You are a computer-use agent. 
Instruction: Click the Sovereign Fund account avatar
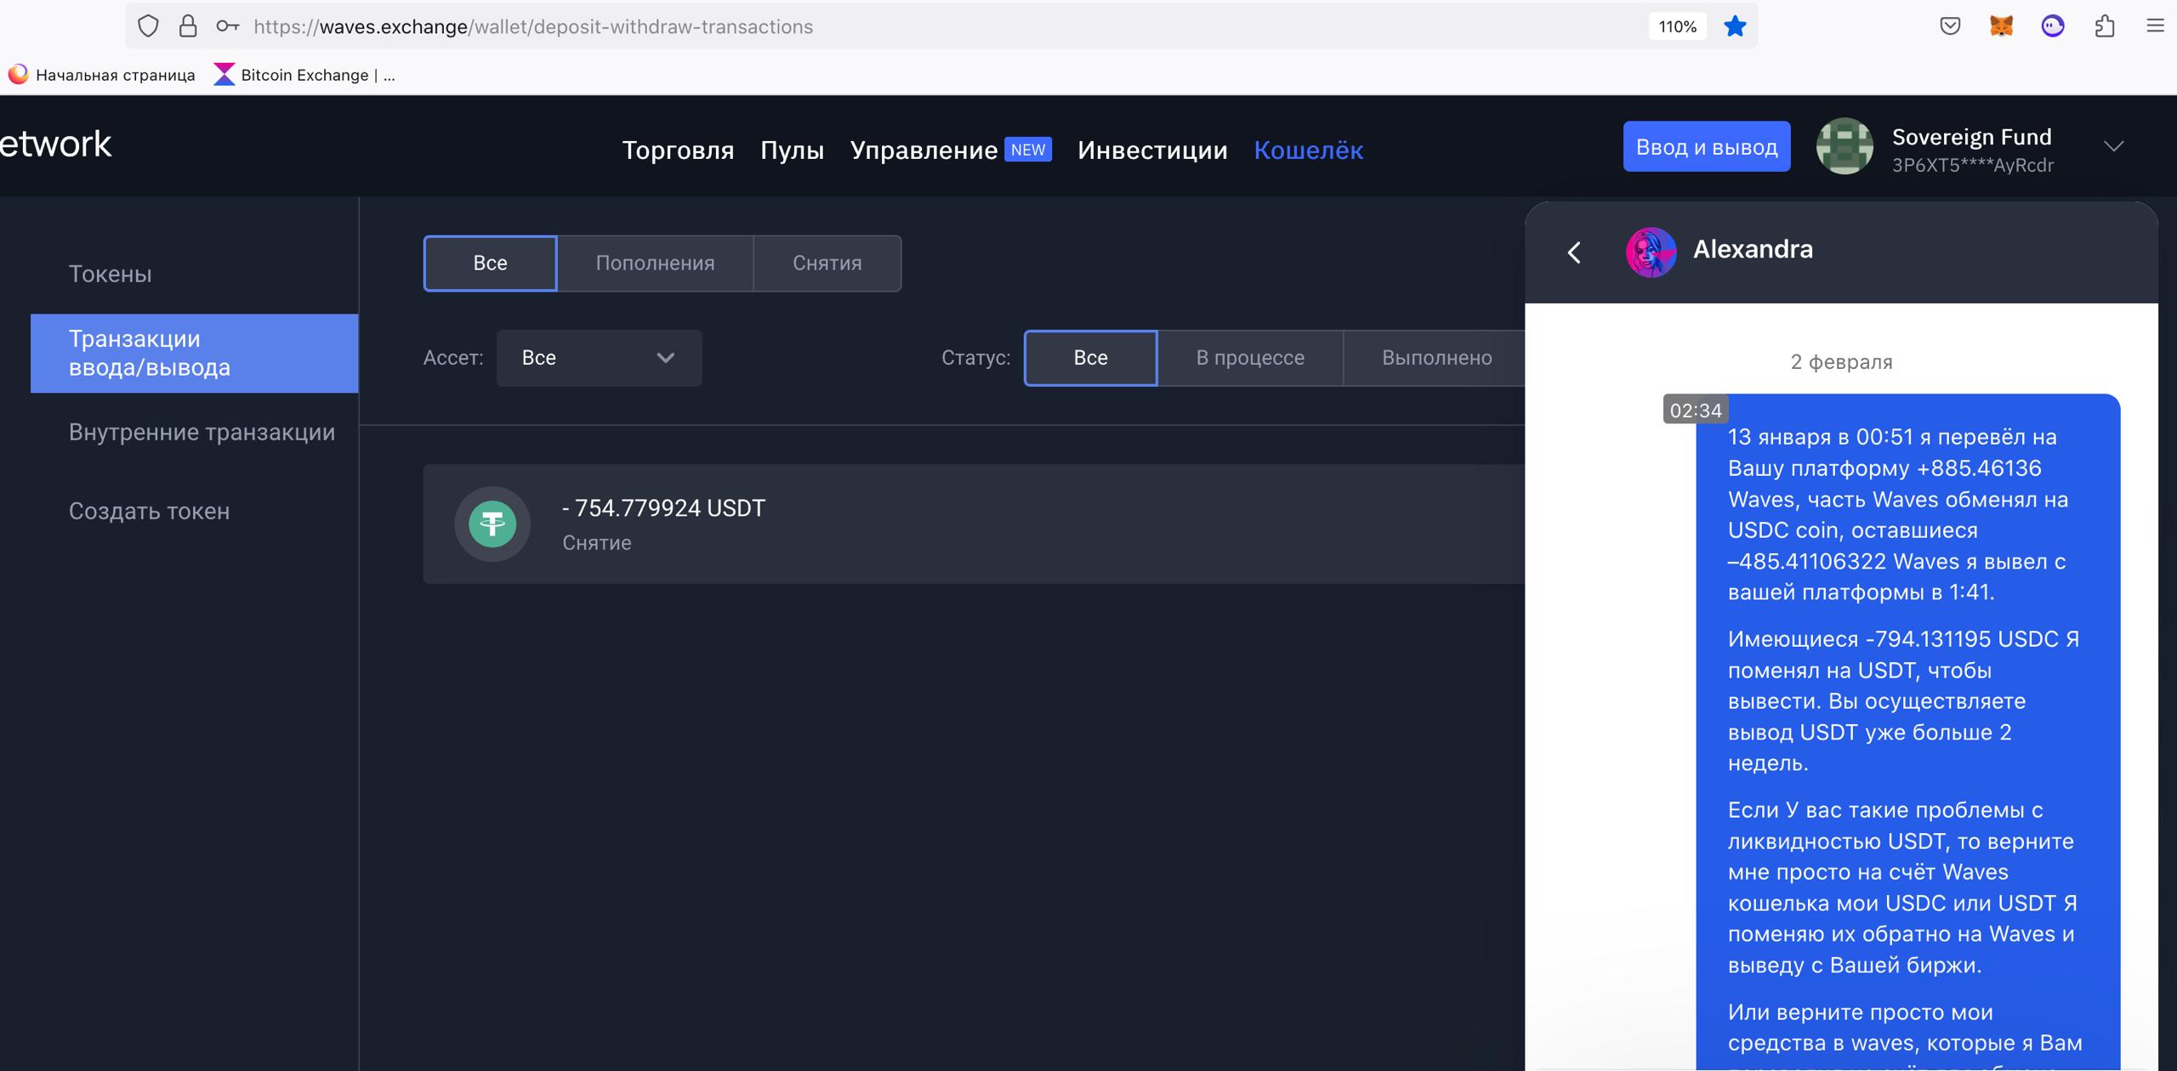coord(1844,147)
